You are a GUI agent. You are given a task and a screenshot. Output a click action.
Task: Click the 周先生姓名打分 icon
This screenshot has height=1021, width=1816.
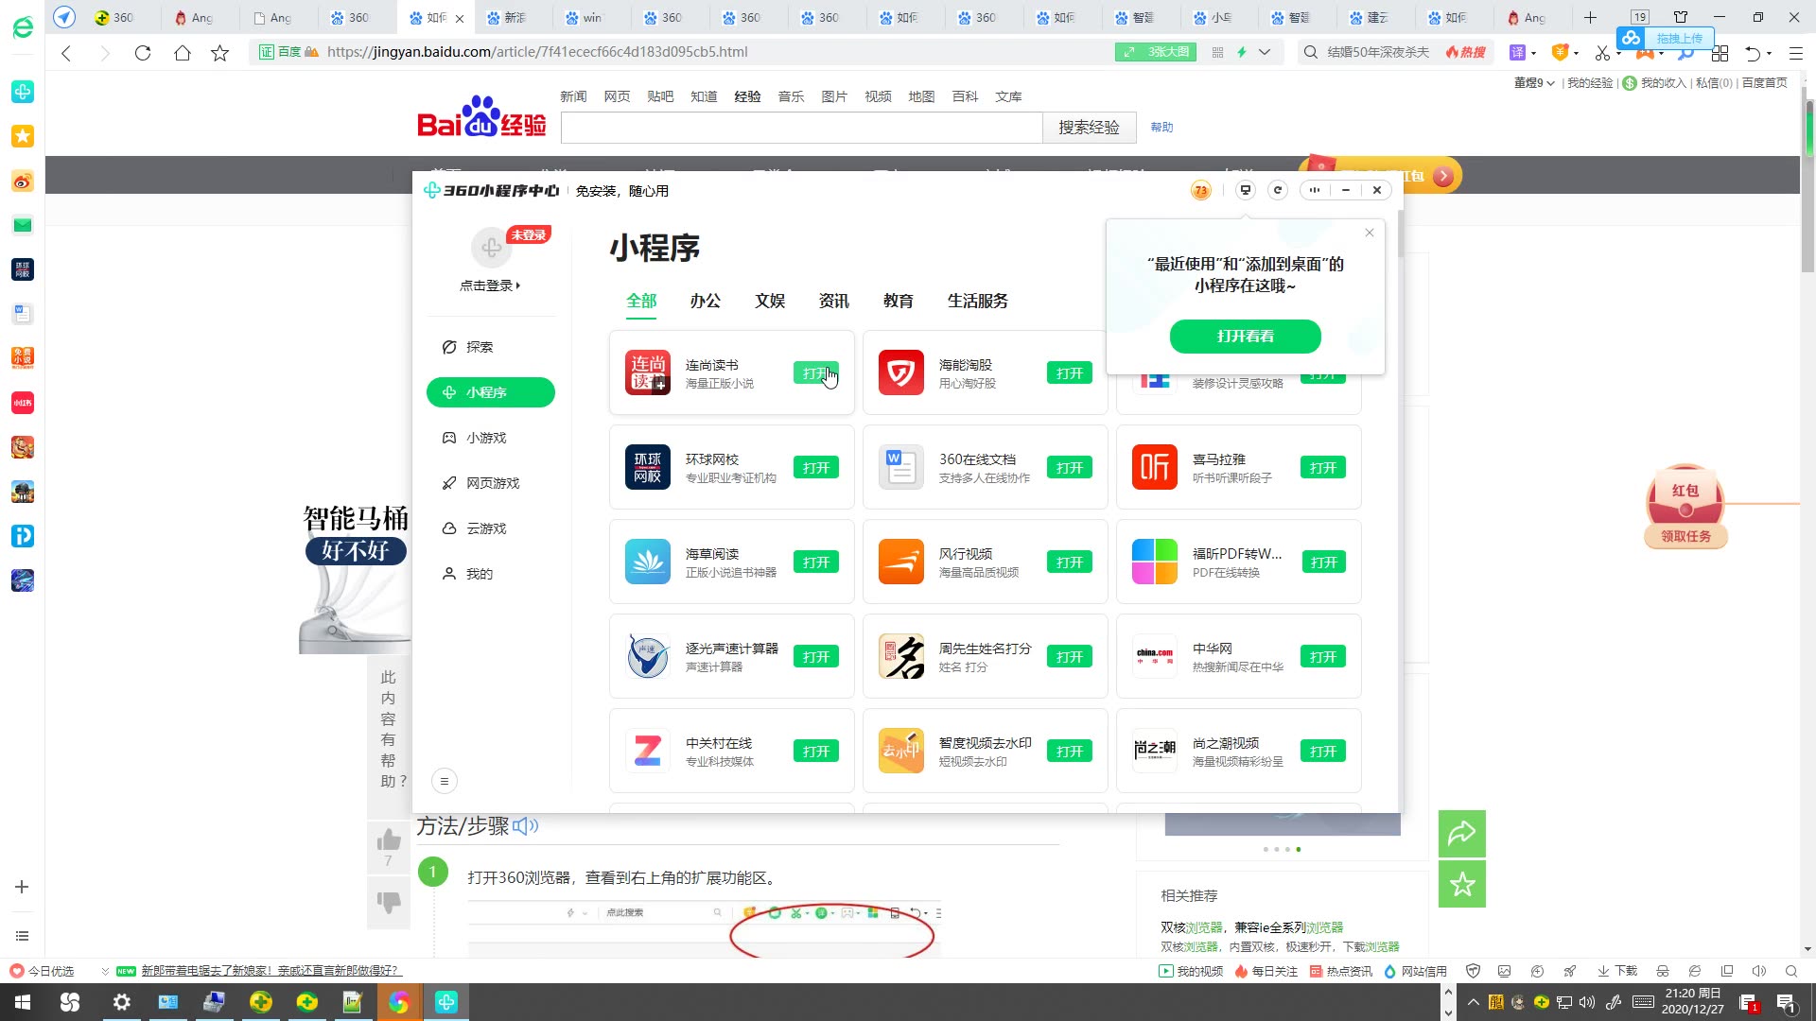pyautogui.click(x=901, y=656)
